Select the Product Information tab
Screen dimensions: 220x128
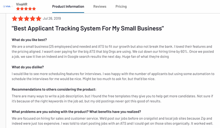[68, 6]
